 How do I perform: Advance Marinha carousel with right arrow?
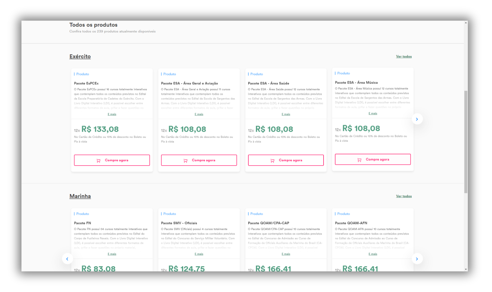coord(417,259)
